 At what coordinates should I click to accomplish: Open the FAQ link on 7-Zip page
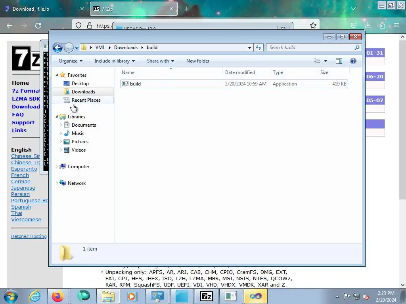[x=18, y=114]
